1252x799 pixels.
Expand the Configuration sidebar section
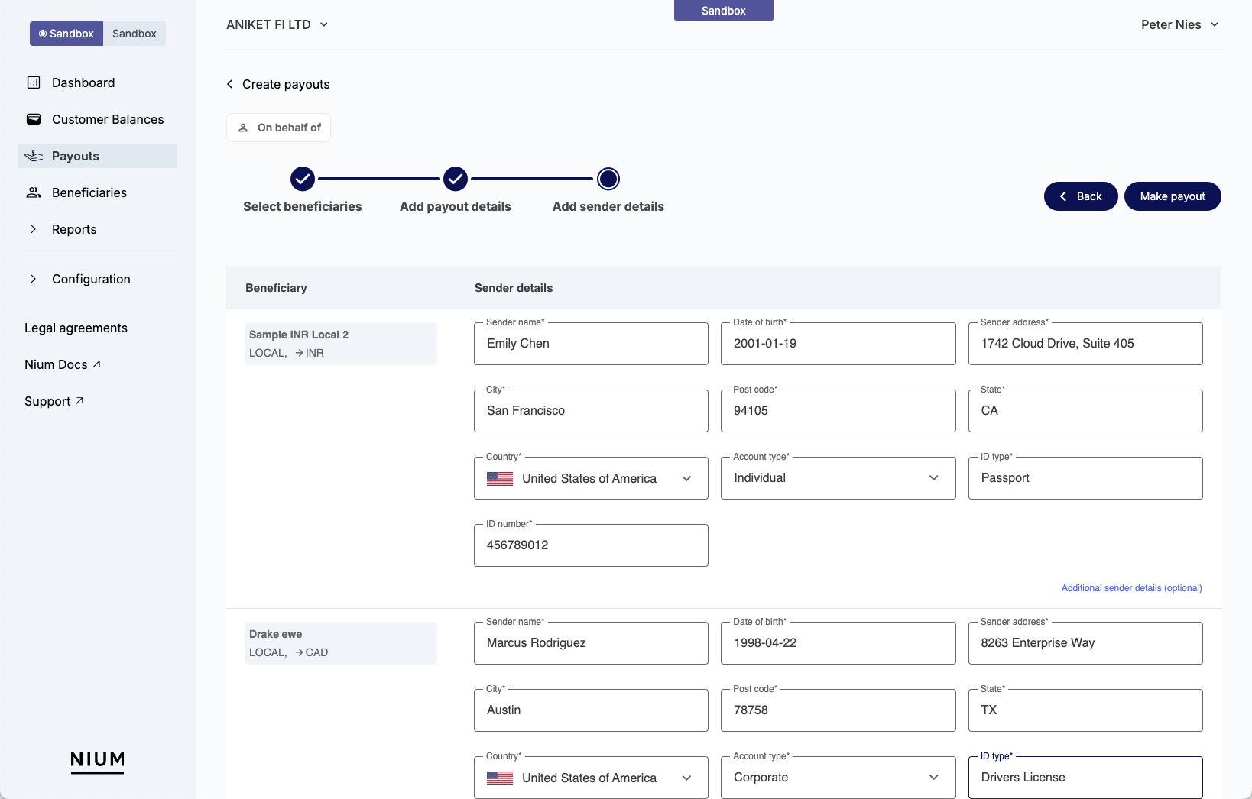(x=34, y=279)
